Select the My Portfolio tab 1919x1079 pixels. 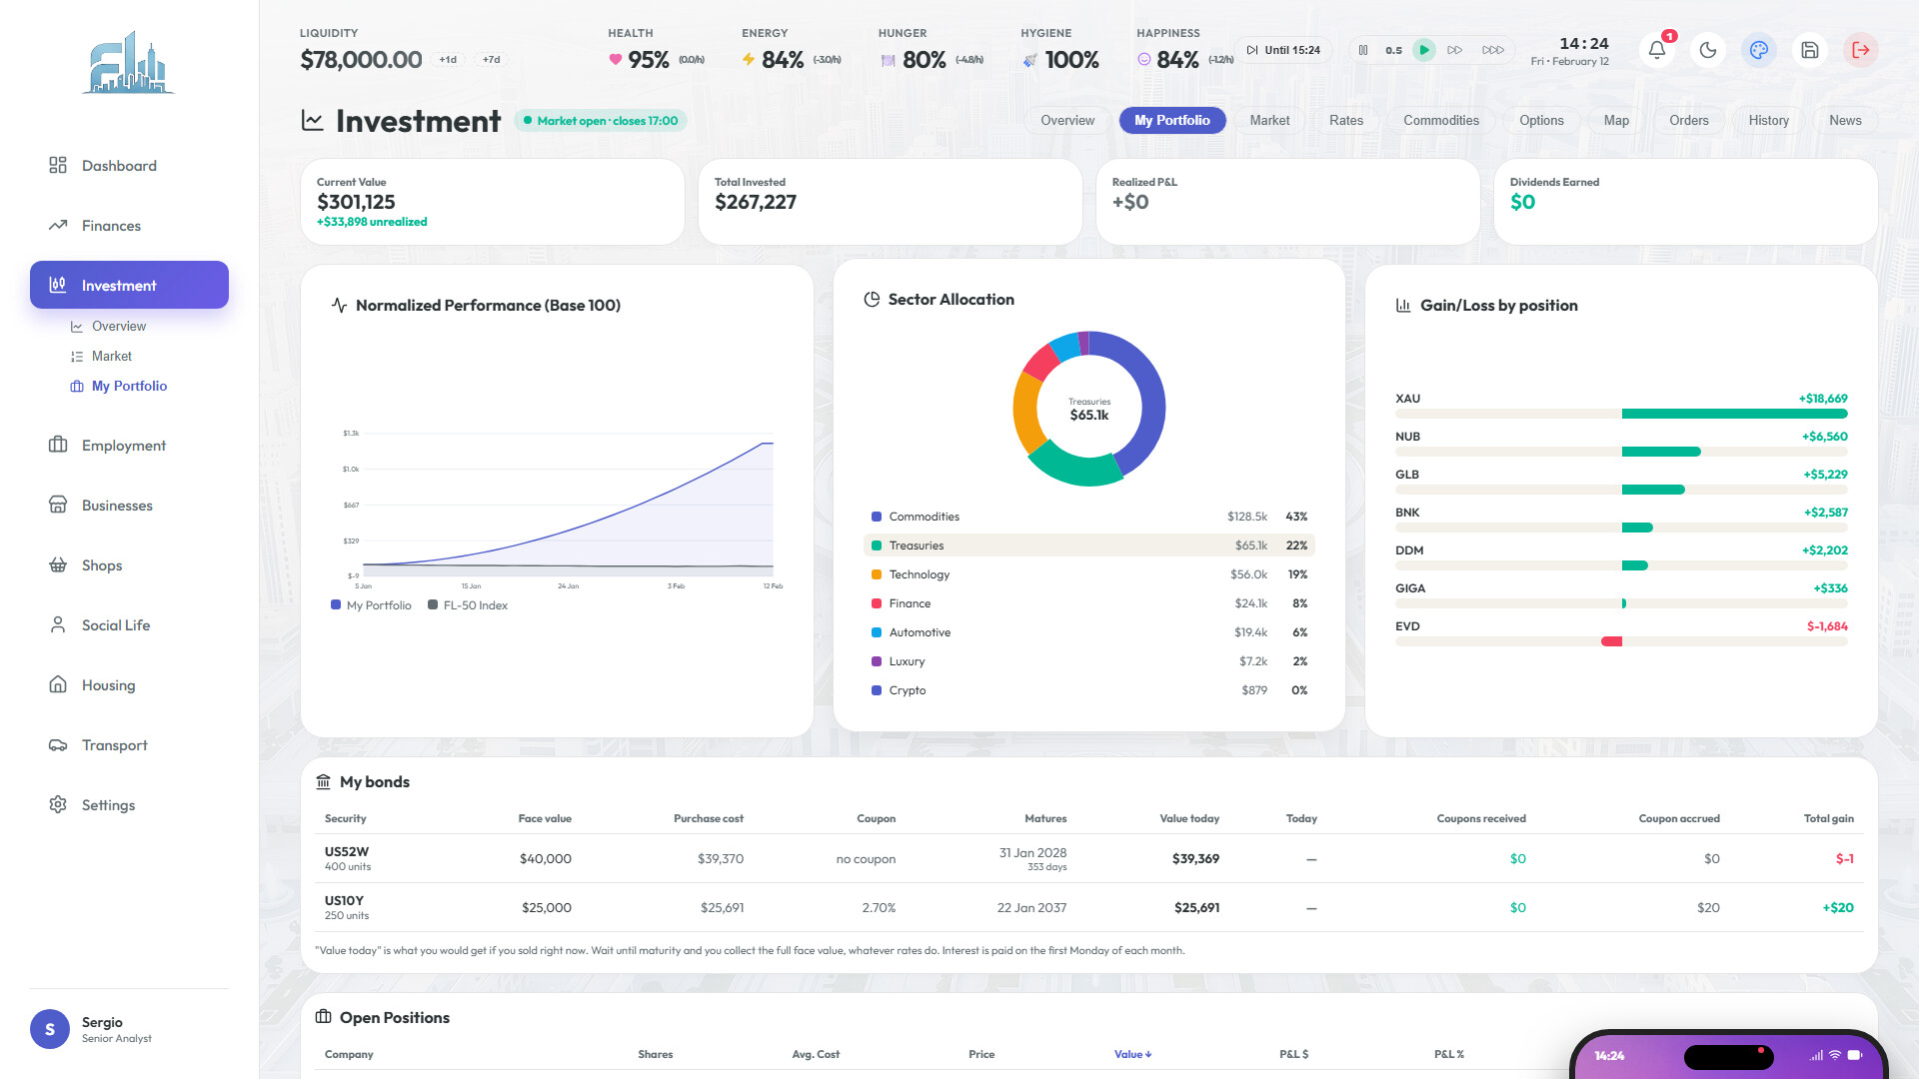pyautogui.click(x=1172, y=121)
